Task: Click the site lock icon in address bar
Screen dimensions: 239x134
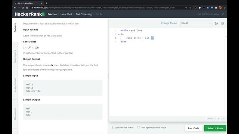Action: point(32,7)
